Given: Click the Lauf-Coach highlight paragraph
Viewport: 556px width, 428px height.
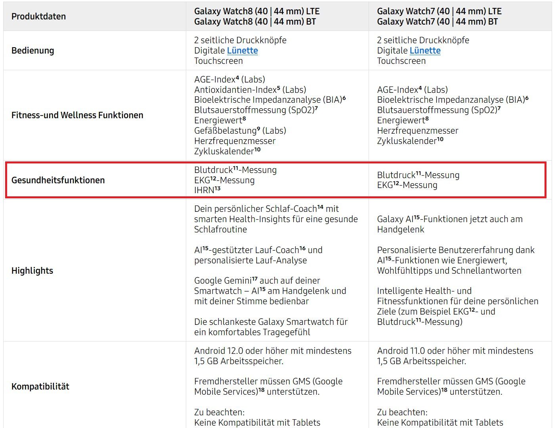Looking at the screenshot, I should (x=258, y=255).
